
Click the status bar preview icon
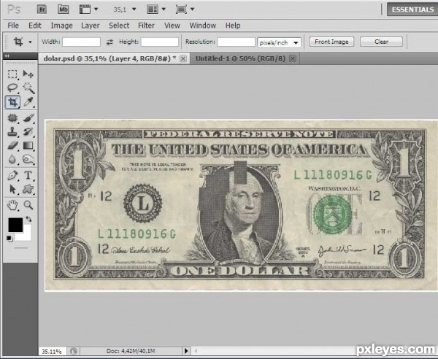coord(74,351)
